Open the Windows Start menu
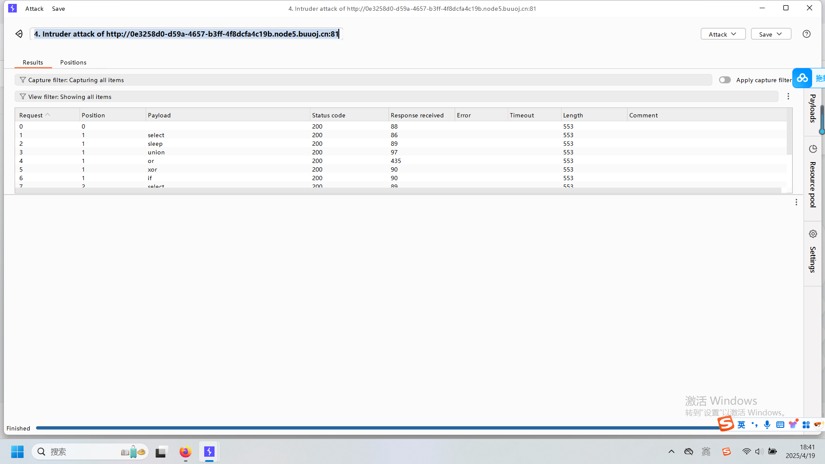This screenshot has height=464, width=825. point(17,452)
